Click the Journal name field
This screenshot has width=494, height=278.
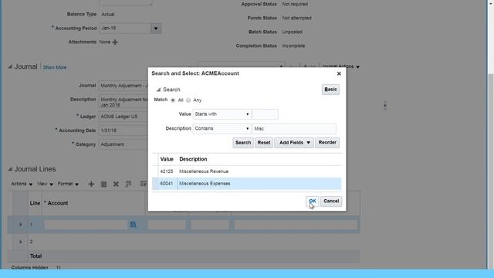point(123,86)
